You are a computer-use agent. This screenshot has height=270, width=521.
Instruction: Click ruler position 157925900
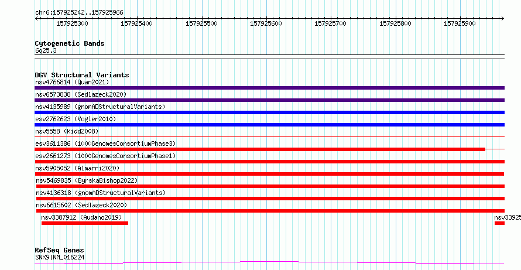click(460, 23)
